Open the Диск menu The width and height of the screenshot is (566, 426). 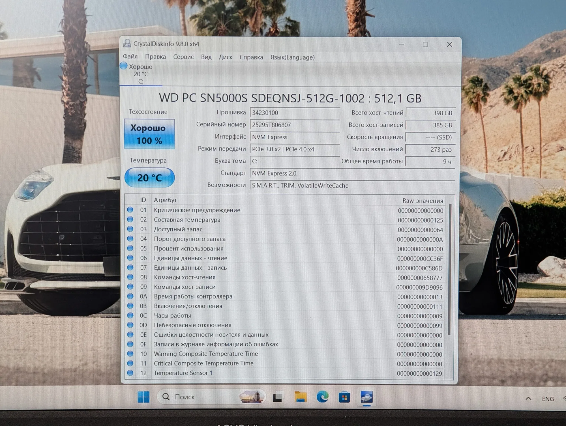226,57
